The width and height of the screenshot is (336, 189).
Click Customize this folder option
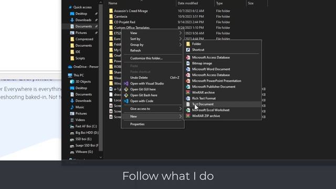click(x=153, y=58)
